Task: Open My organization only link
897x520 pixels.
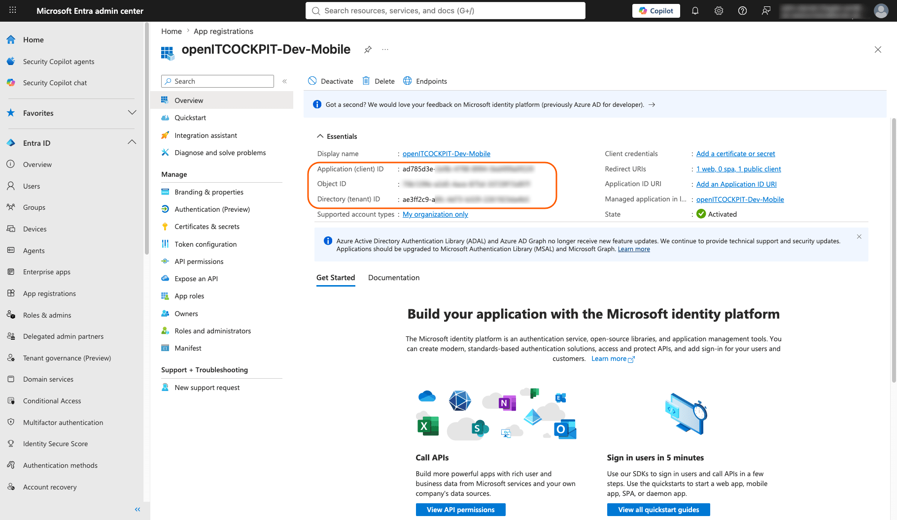Action: [x=435, y=214]
